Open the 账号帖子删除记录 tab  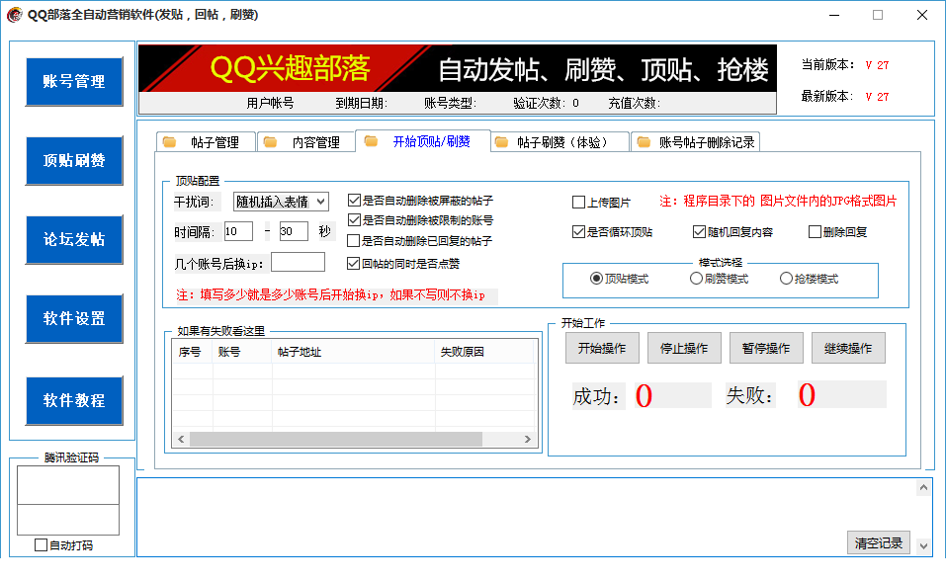tap(695, 141)
